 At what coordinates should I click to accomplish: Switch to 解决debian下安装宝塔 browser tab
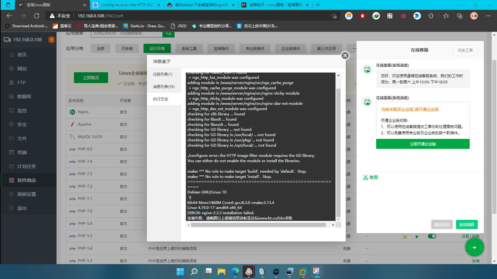click(201, 5)
